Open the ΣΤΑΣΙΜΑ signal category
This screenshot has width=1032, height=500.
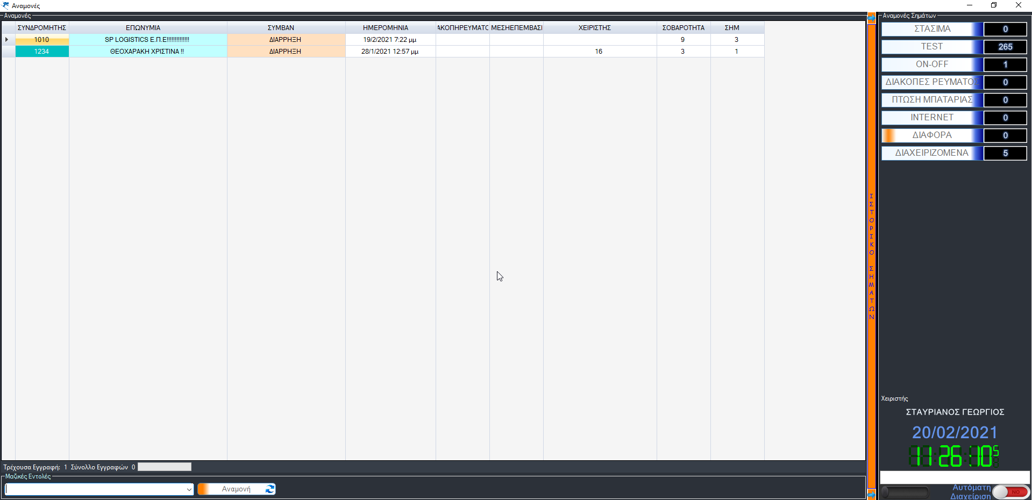point(932,29)
